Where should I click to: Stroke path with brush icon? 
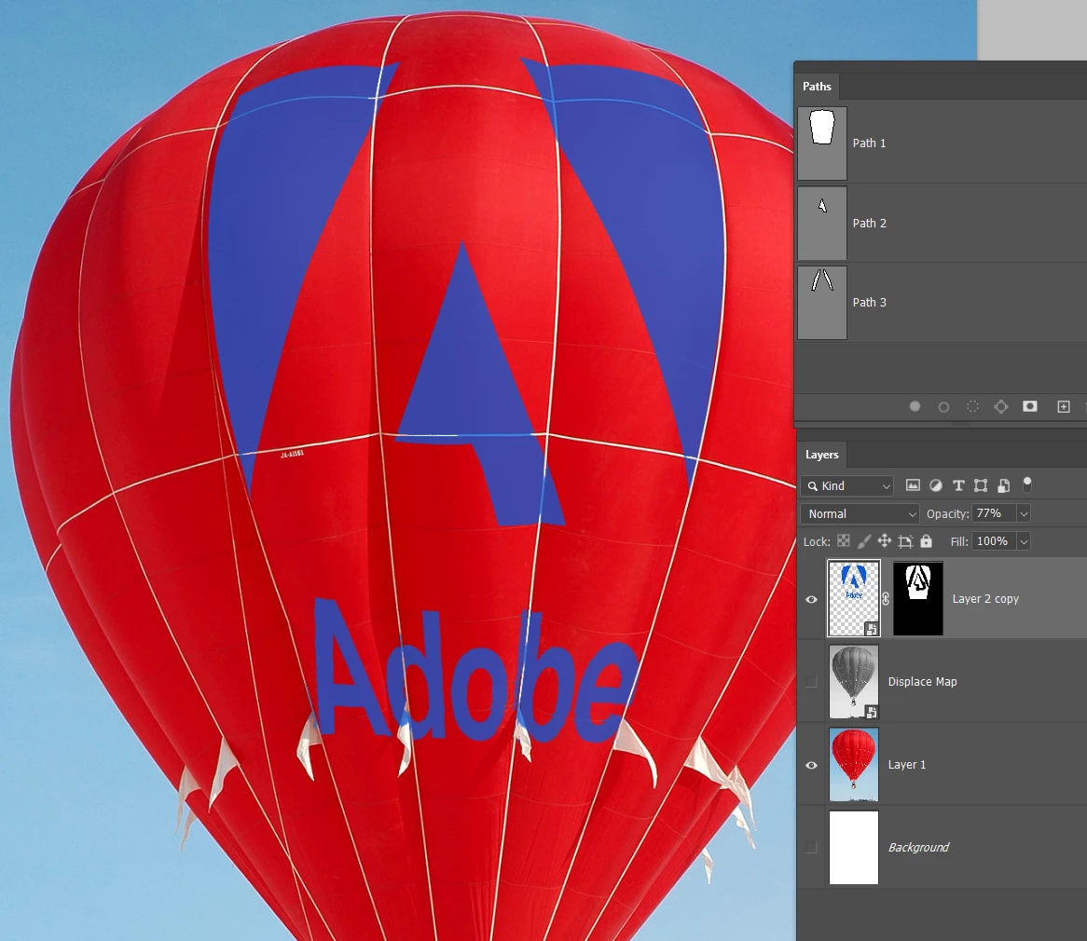coord(943,407)
